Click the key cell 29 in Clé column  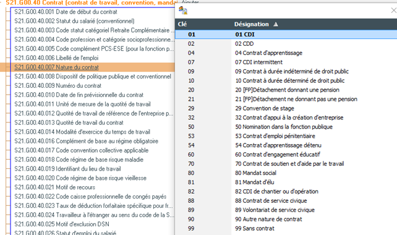click(x=191, y=108)
